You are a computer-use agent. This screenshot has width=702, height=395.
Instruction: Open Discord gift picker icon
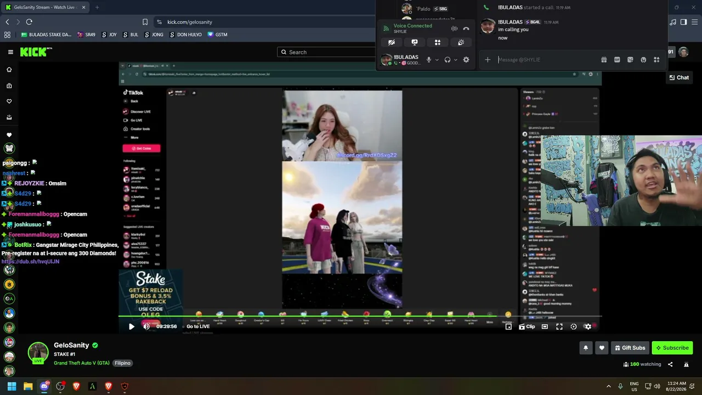[604, 60]
